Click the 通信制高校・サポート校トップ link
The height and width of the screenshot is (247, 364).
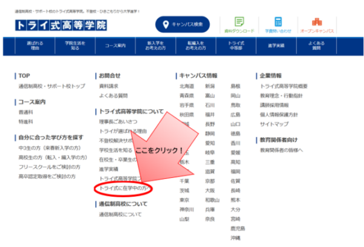point(52,87)
